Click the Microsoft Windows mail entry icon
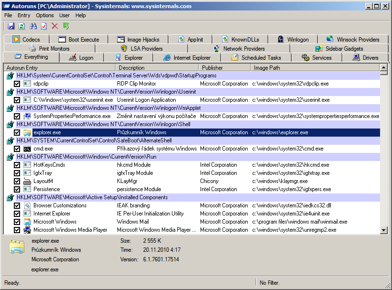This screenshot has height=290, width=392. (x=27, y=222)
